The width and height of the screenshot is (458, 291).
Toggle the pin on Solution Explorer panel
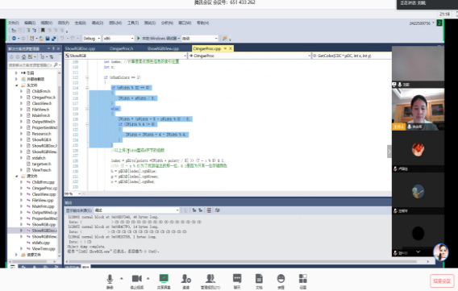tap(53, 48)
